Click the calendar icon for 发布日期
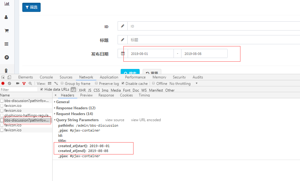 123,53
